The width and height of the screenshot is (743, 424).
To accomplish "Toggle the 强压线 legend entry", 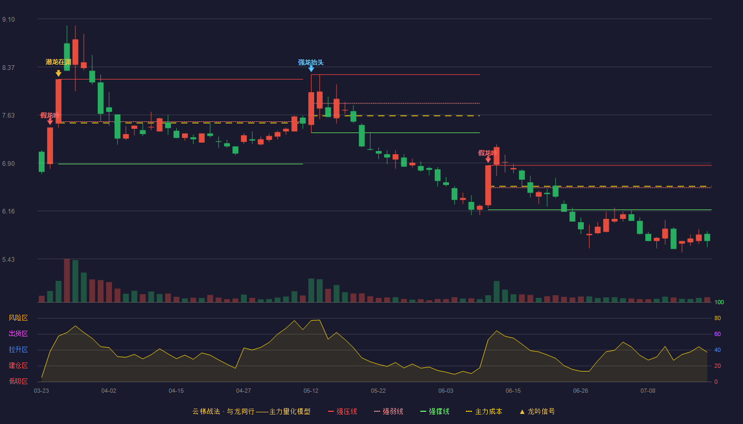I will pyautogui.click(x=342, y=411).
